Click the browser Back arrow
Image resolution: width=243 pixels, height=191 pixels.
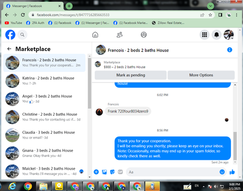[x=7, y=15]
